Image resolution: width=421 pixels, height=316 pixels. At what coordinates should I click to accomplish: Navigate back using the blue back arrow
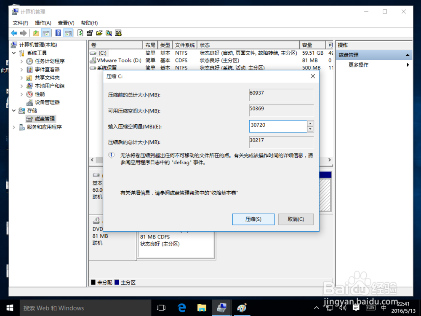pyautogui.click(x=13, y=33)
